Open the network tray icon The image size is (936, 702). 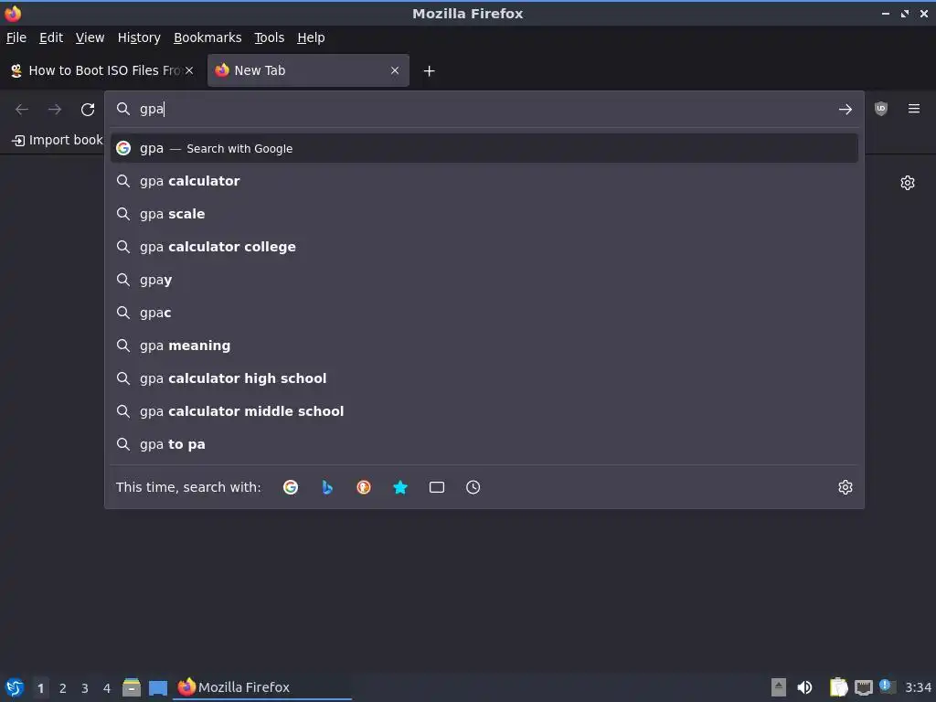click(x=863, y=687)
